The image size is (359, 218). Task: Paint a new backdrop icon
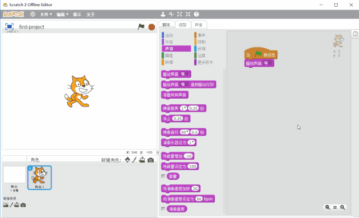pos(11,205)
